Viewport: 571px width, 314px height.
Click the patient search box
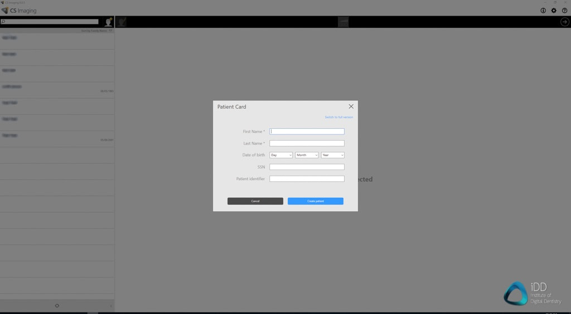(x=51, y=22)
